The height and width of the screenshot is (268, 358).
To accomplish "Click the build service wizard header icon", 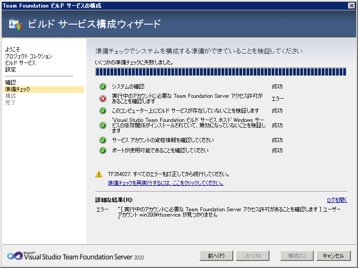I will pyautogui.click(x=15, y=24).
